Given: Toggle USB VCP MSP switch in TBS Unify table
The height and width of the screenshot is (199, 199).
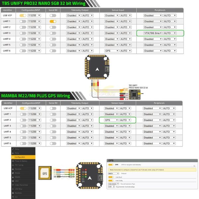Looking at the screenshot, I should (x=23, y=16).
